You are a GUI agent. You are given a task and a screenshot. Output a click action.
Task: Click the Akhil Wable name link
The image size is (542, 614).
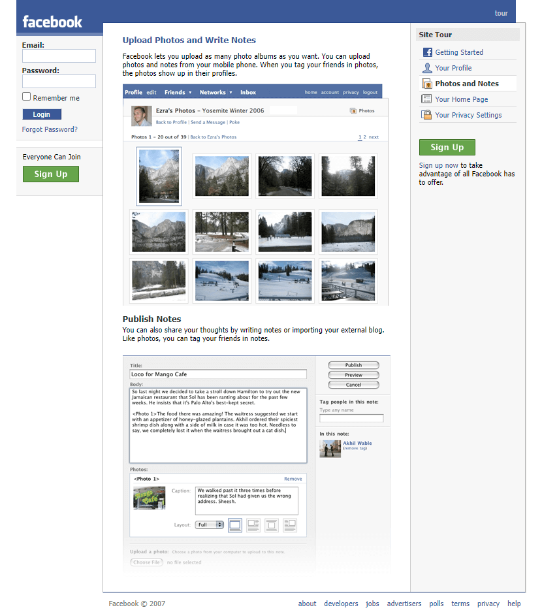tap(357, 444)
